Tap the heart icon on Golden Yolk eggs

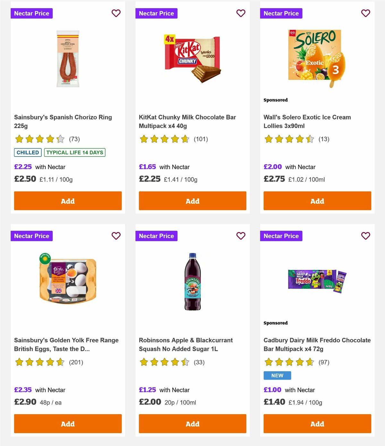[x=116, y=236]
